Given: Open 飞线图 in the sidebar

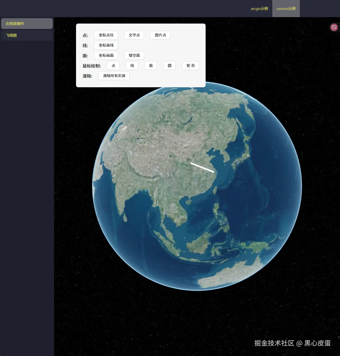Looking at the screenshot, I should point(27,35).
